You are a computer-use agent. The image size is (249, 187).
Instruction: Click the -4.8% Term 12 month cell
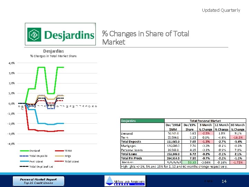click(222, 137)
